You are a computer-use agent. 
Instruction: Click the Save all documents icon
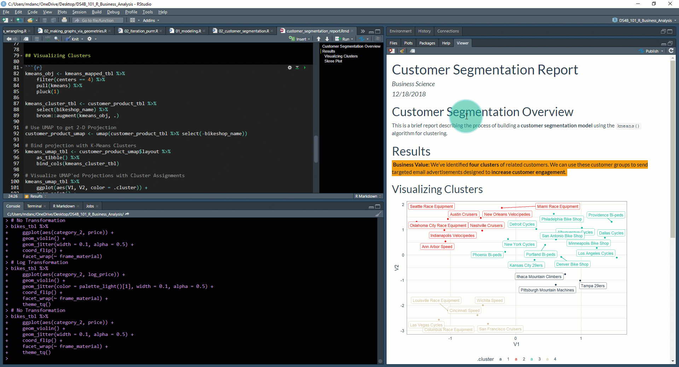pos(53,20)
